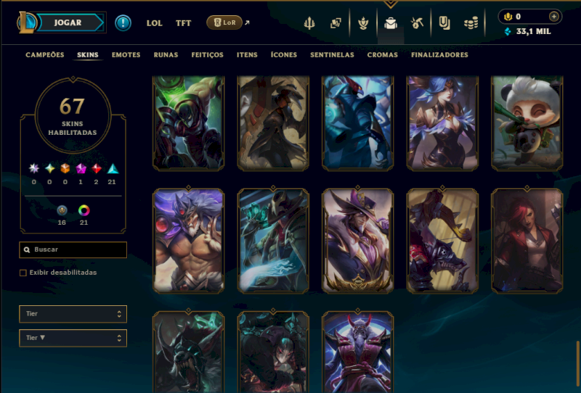Image resolution: width=581 pixels, height=393 pixels.
Task: Open the Cromas tab
Action: (383, 55)
